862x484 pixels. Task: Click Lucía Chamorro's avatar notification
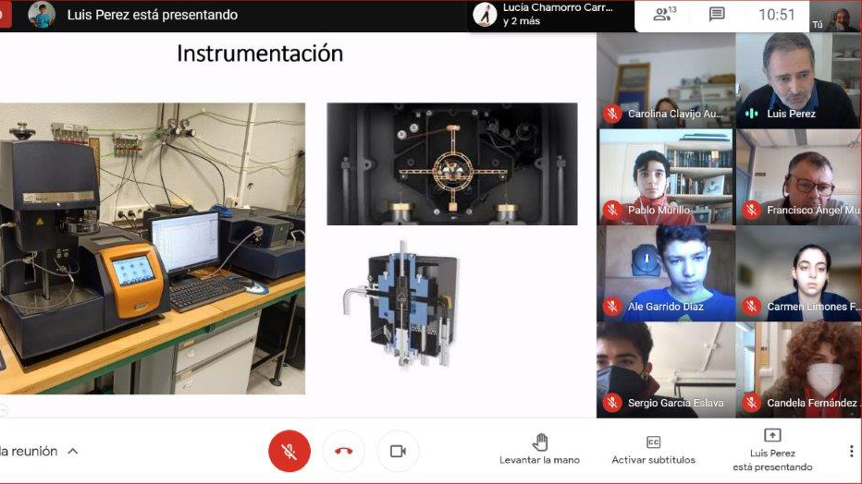(x=486, y=15)
